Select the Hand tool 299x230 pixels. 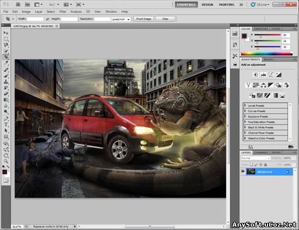(x=6, y=156)
